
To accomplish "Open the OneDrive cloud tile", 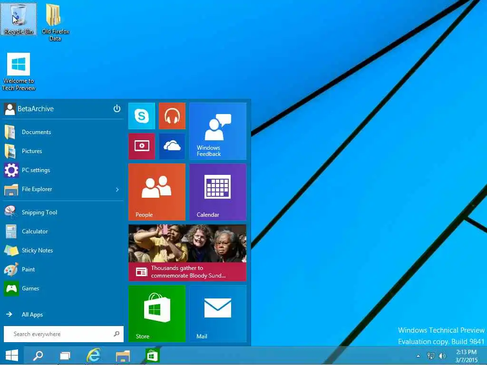I will 172,146.
